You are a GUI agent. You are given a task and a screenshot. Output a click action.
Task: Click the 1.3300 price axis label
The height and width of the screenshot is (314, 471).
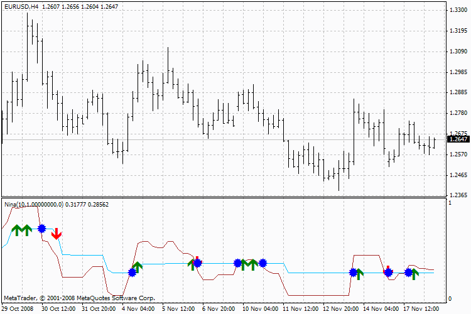(x=458, y=10)
